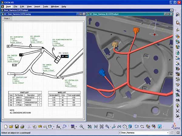Expand the Formula icon's dropdown arrow
The image size is (182, 136).
[x=61, y=128]
